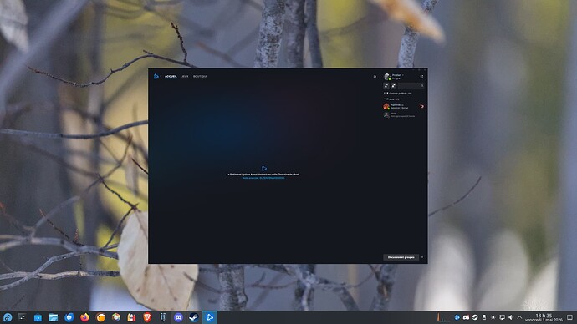The height and width of the screenshot is (324, 577).
Task: Switch to the JEUX tab
Action: (x=185, y=77)
